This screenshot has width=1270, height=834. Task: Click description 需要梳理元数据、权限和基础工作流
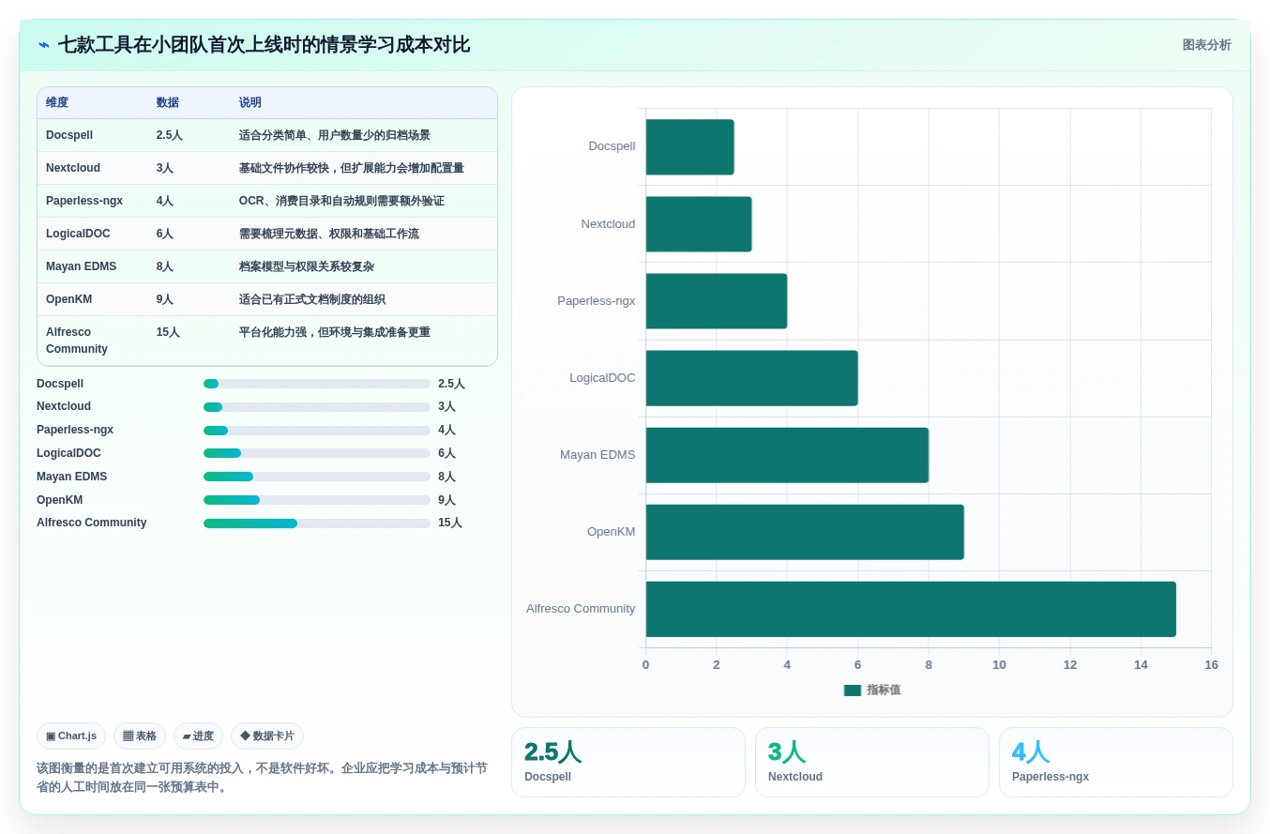pos(329,234)
